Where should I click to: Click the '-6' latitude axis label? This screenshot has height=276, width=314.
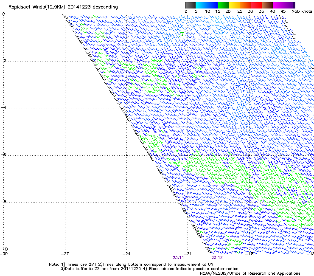[4, 155]
